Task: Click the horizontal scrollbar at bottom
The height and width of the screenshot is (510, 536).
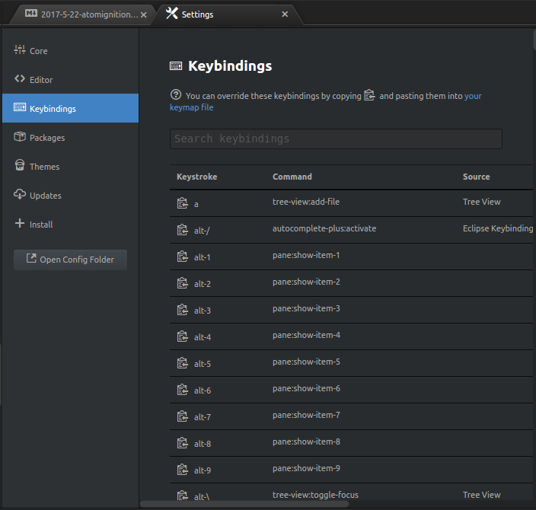Action: click(x=244, y=504)
